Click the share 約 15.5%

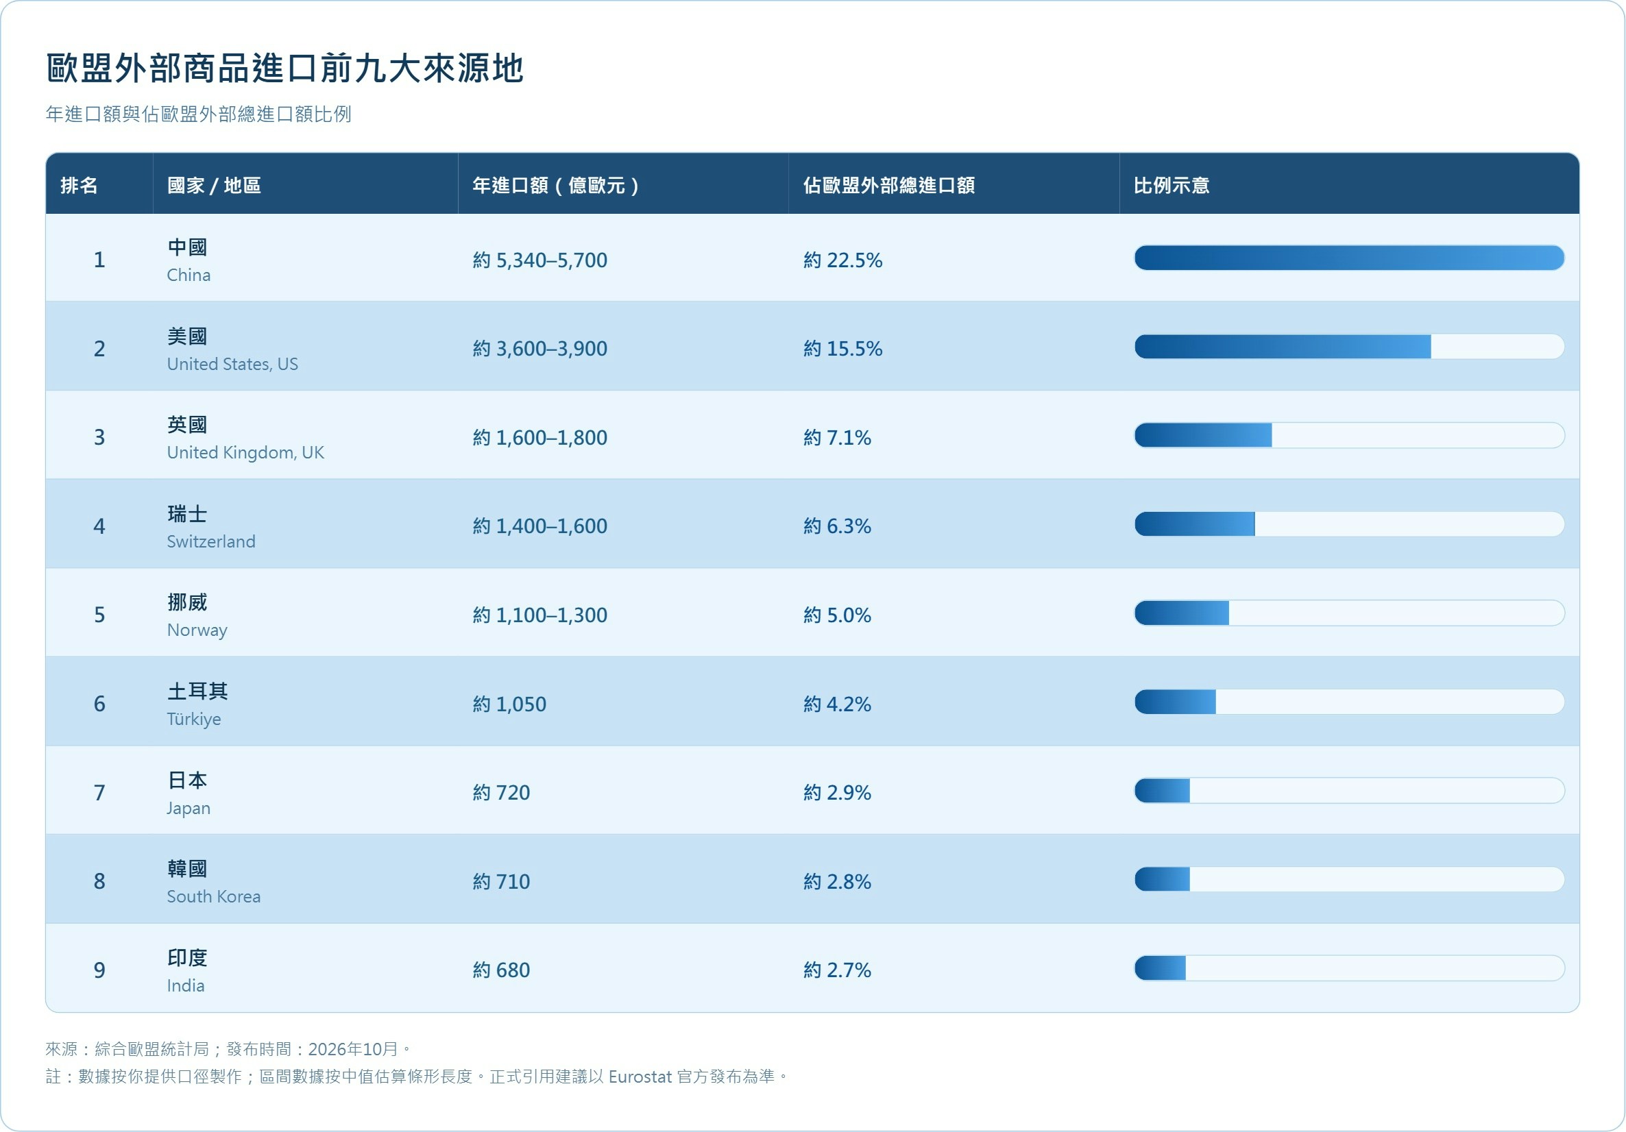(842, 348)
